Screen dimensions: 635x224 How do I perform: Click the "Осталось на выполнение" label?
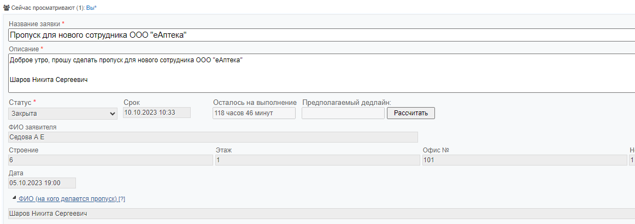(x=255, y=103)
